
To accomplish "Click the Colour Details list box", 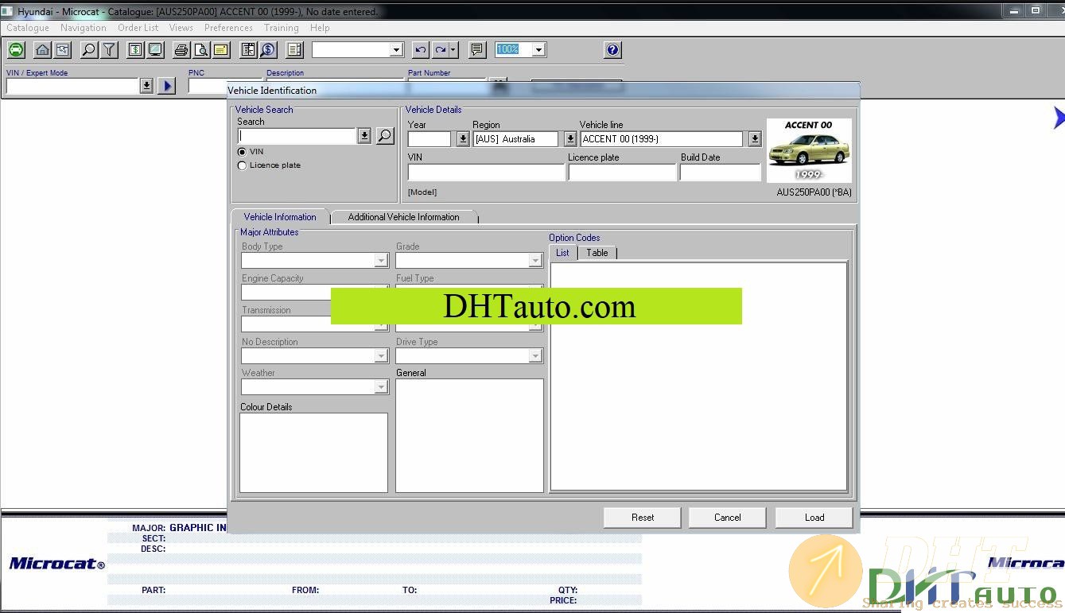I will click(x=313, y=452).
